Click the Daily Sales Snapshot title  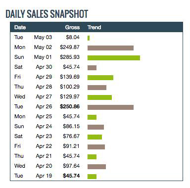tap(47, 14)
